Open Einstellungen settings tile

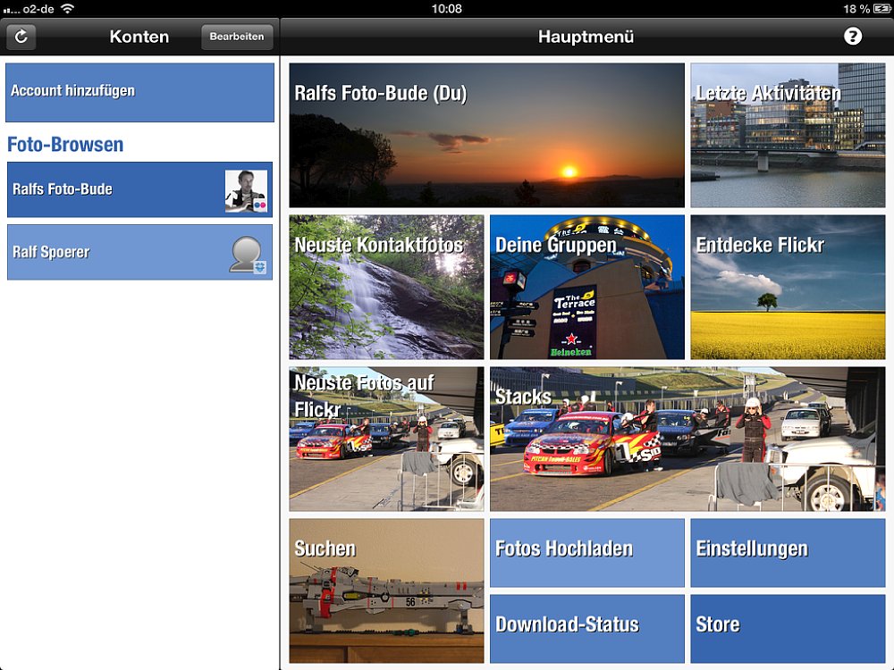788,552
